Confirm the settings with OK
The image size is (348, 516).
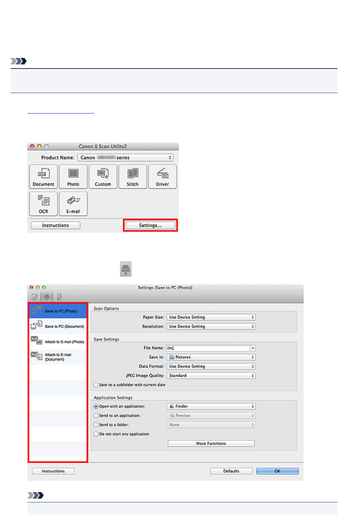[277, 471]
